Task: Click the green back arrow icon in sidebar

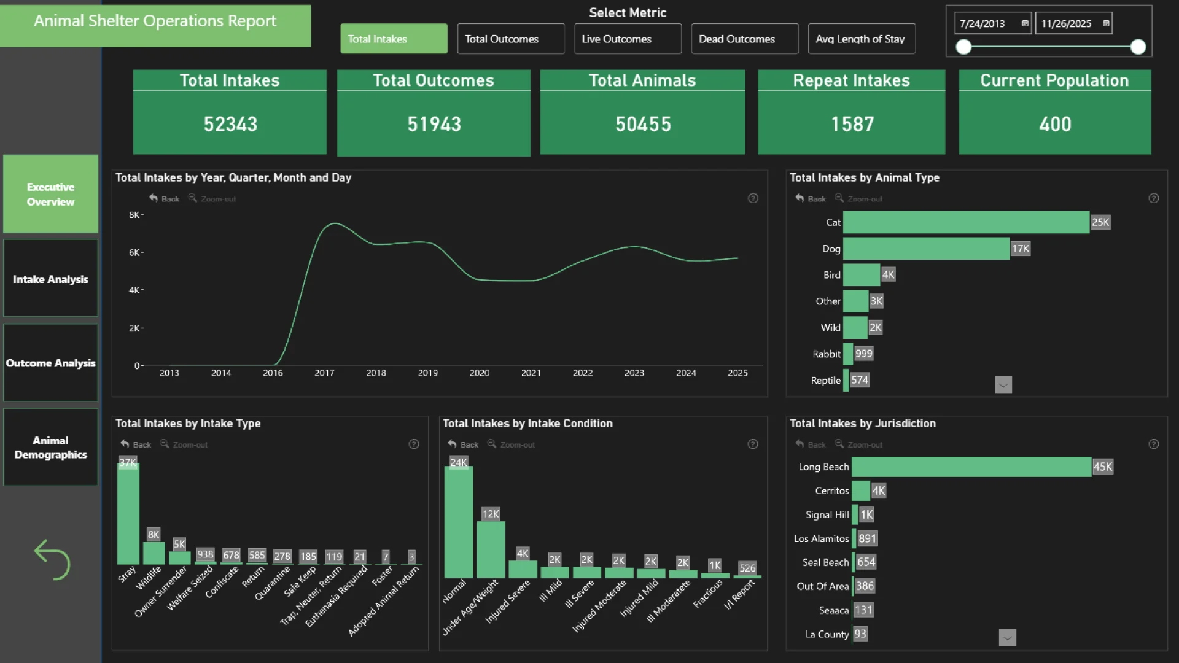Action: point(52,559)
